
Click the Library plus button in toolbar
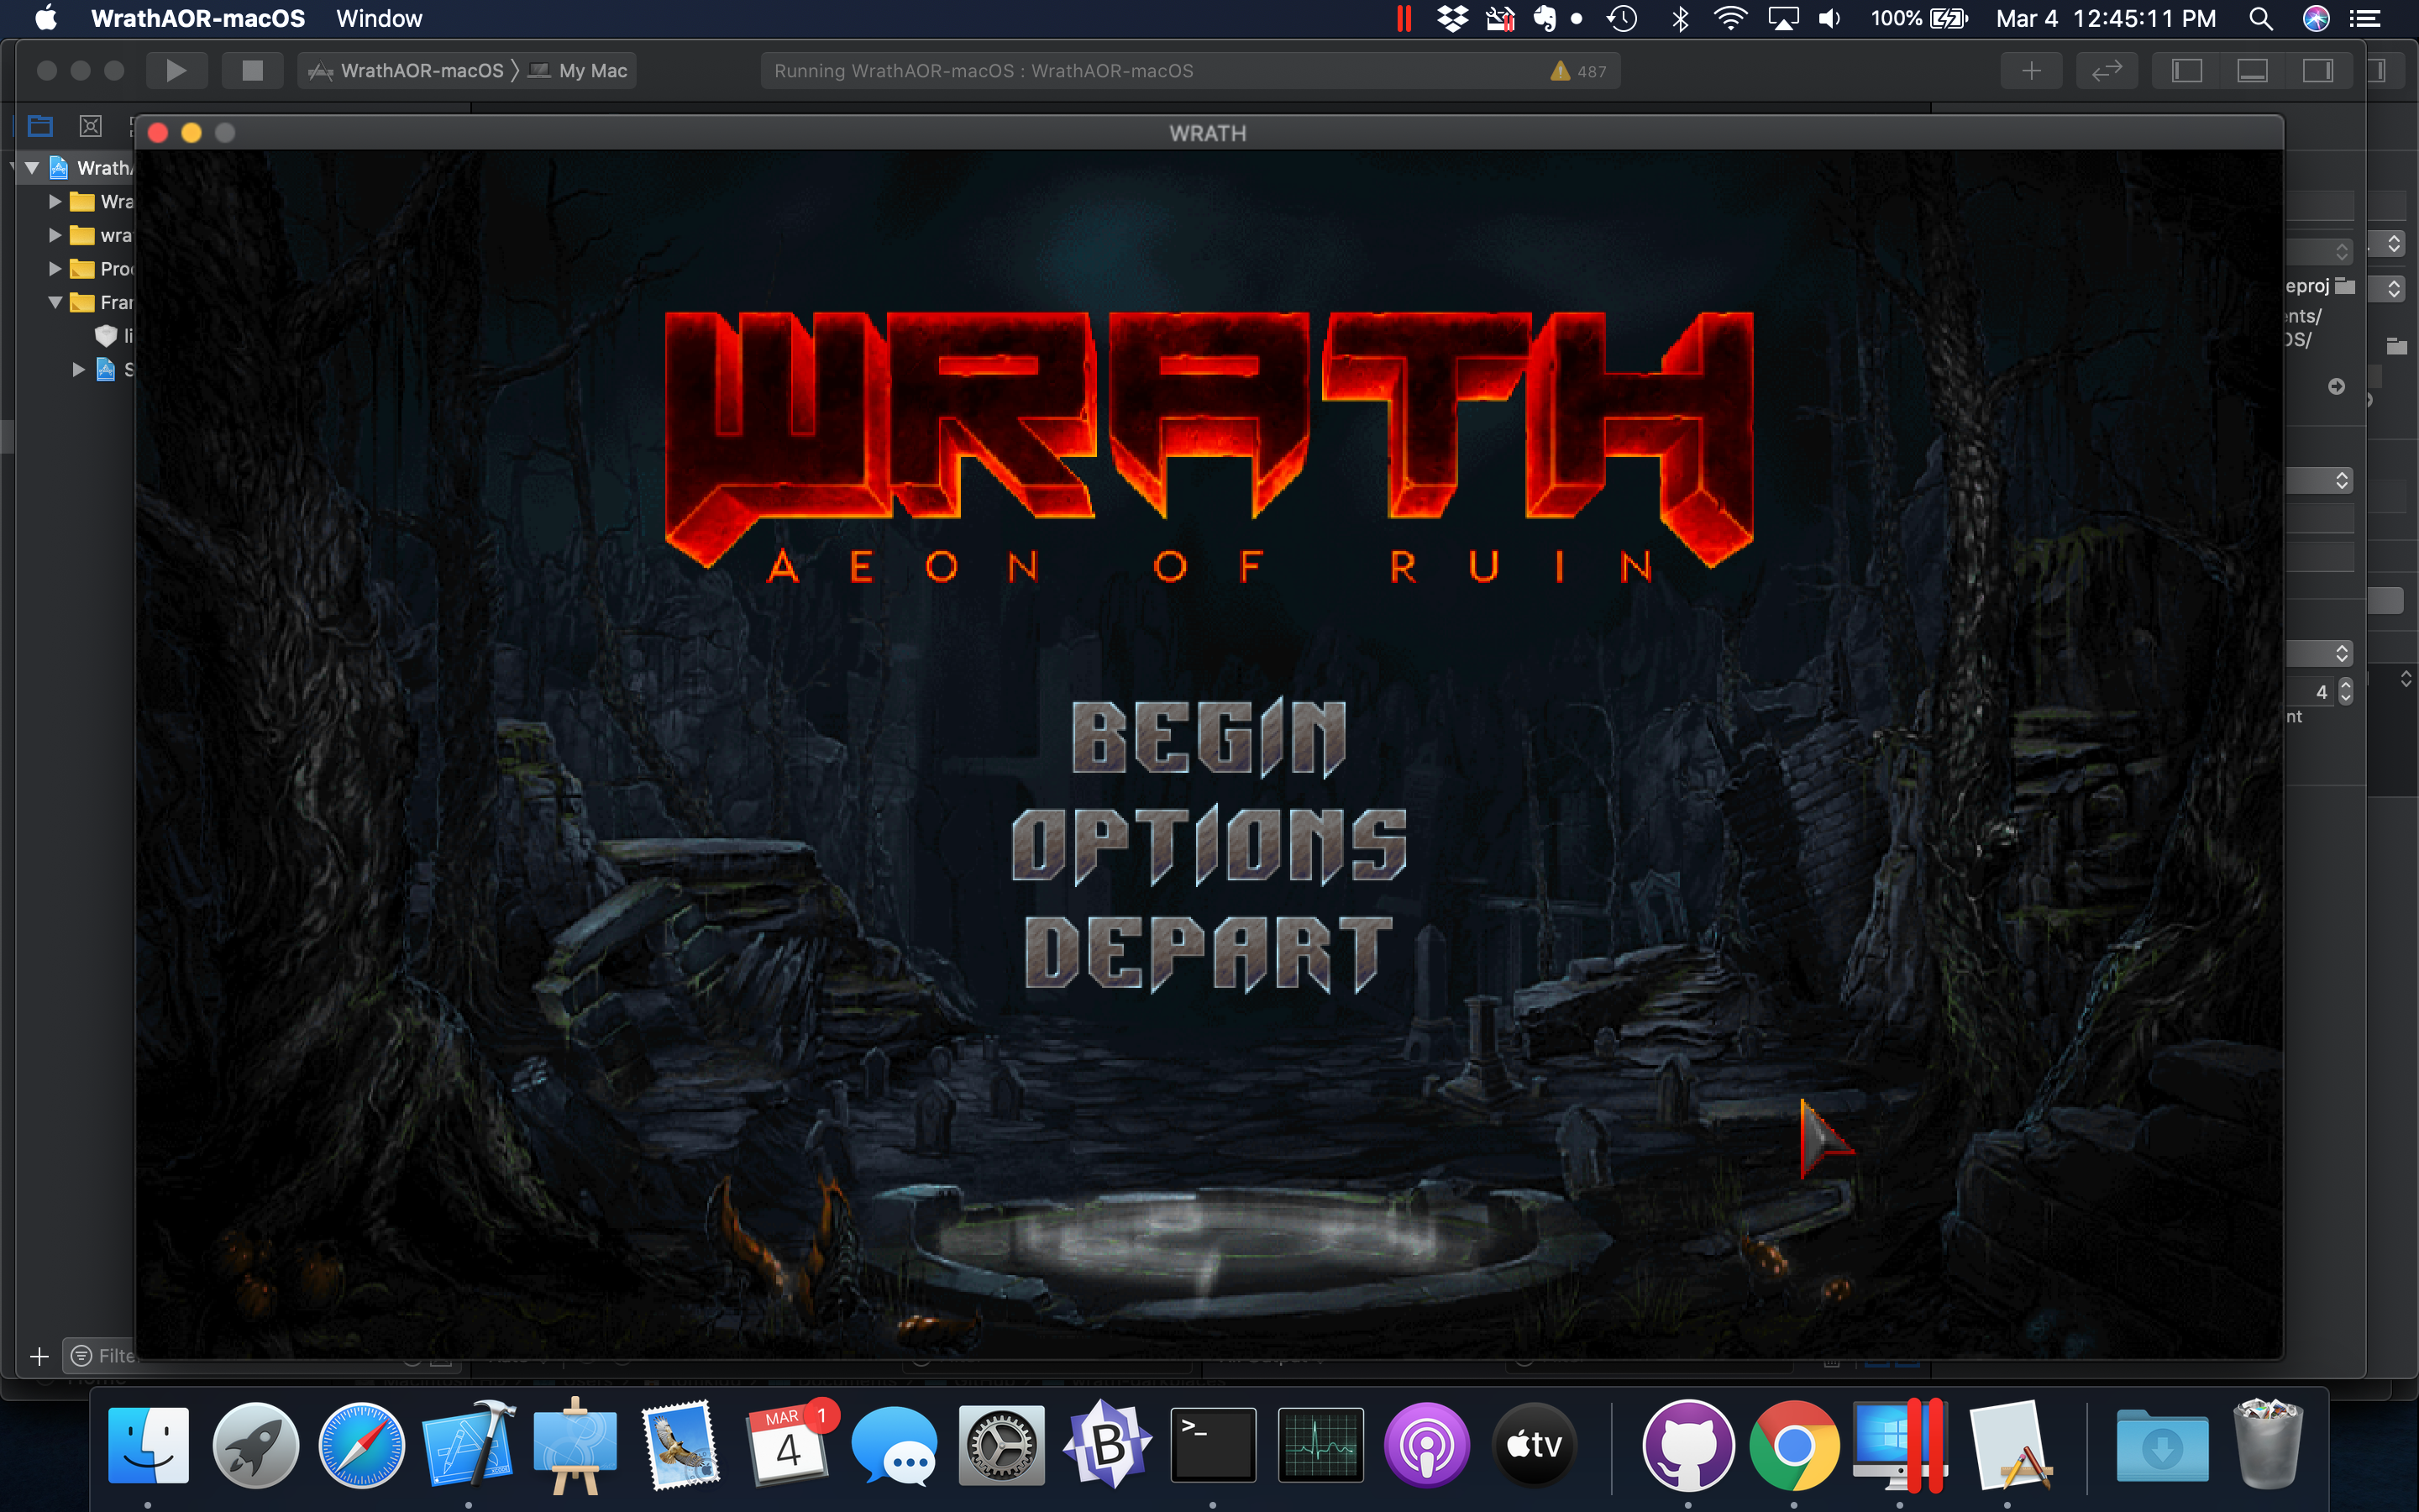[x=2030, y=71]
